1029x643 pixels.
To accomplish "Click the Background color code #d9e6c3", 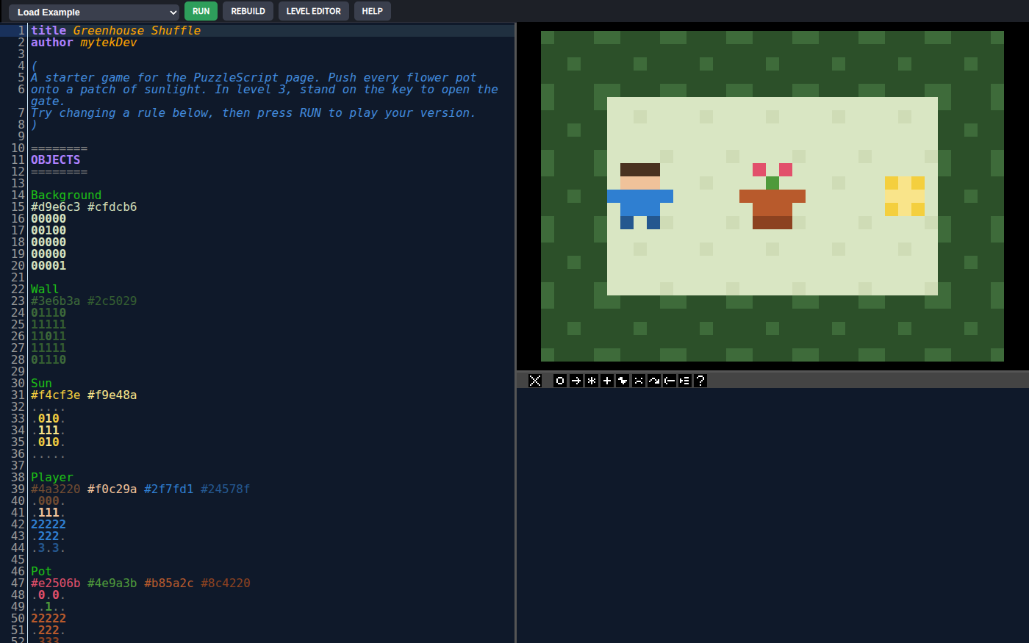I will pyautogui.click(x=56, y=206).
